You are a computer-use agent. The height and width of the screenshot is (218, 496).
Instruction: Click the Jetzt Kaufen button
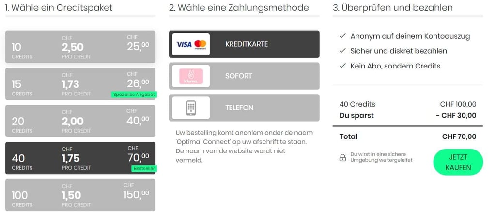pos(458,162)
